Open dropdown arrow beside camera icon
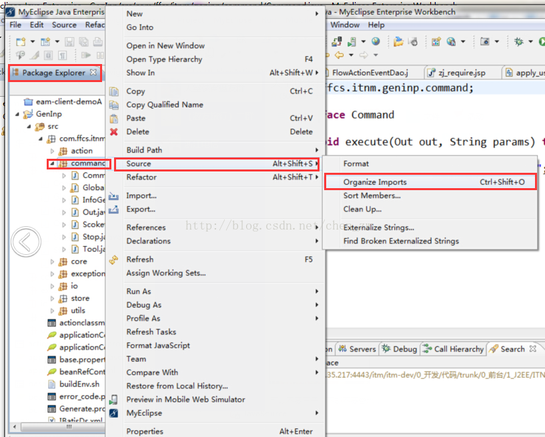 tap(497, 42)
